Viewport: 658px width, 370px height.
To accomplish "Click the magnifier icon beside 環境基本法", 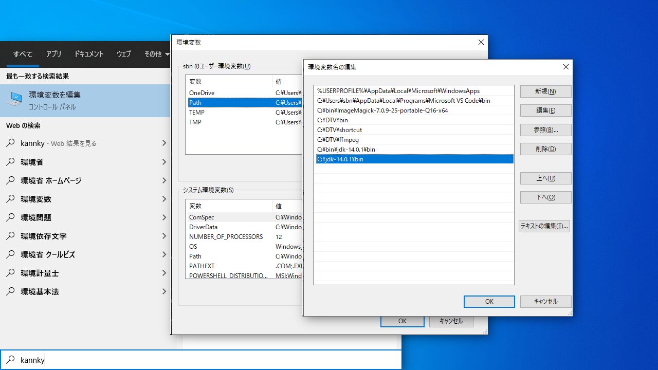I will pos(10,291).
